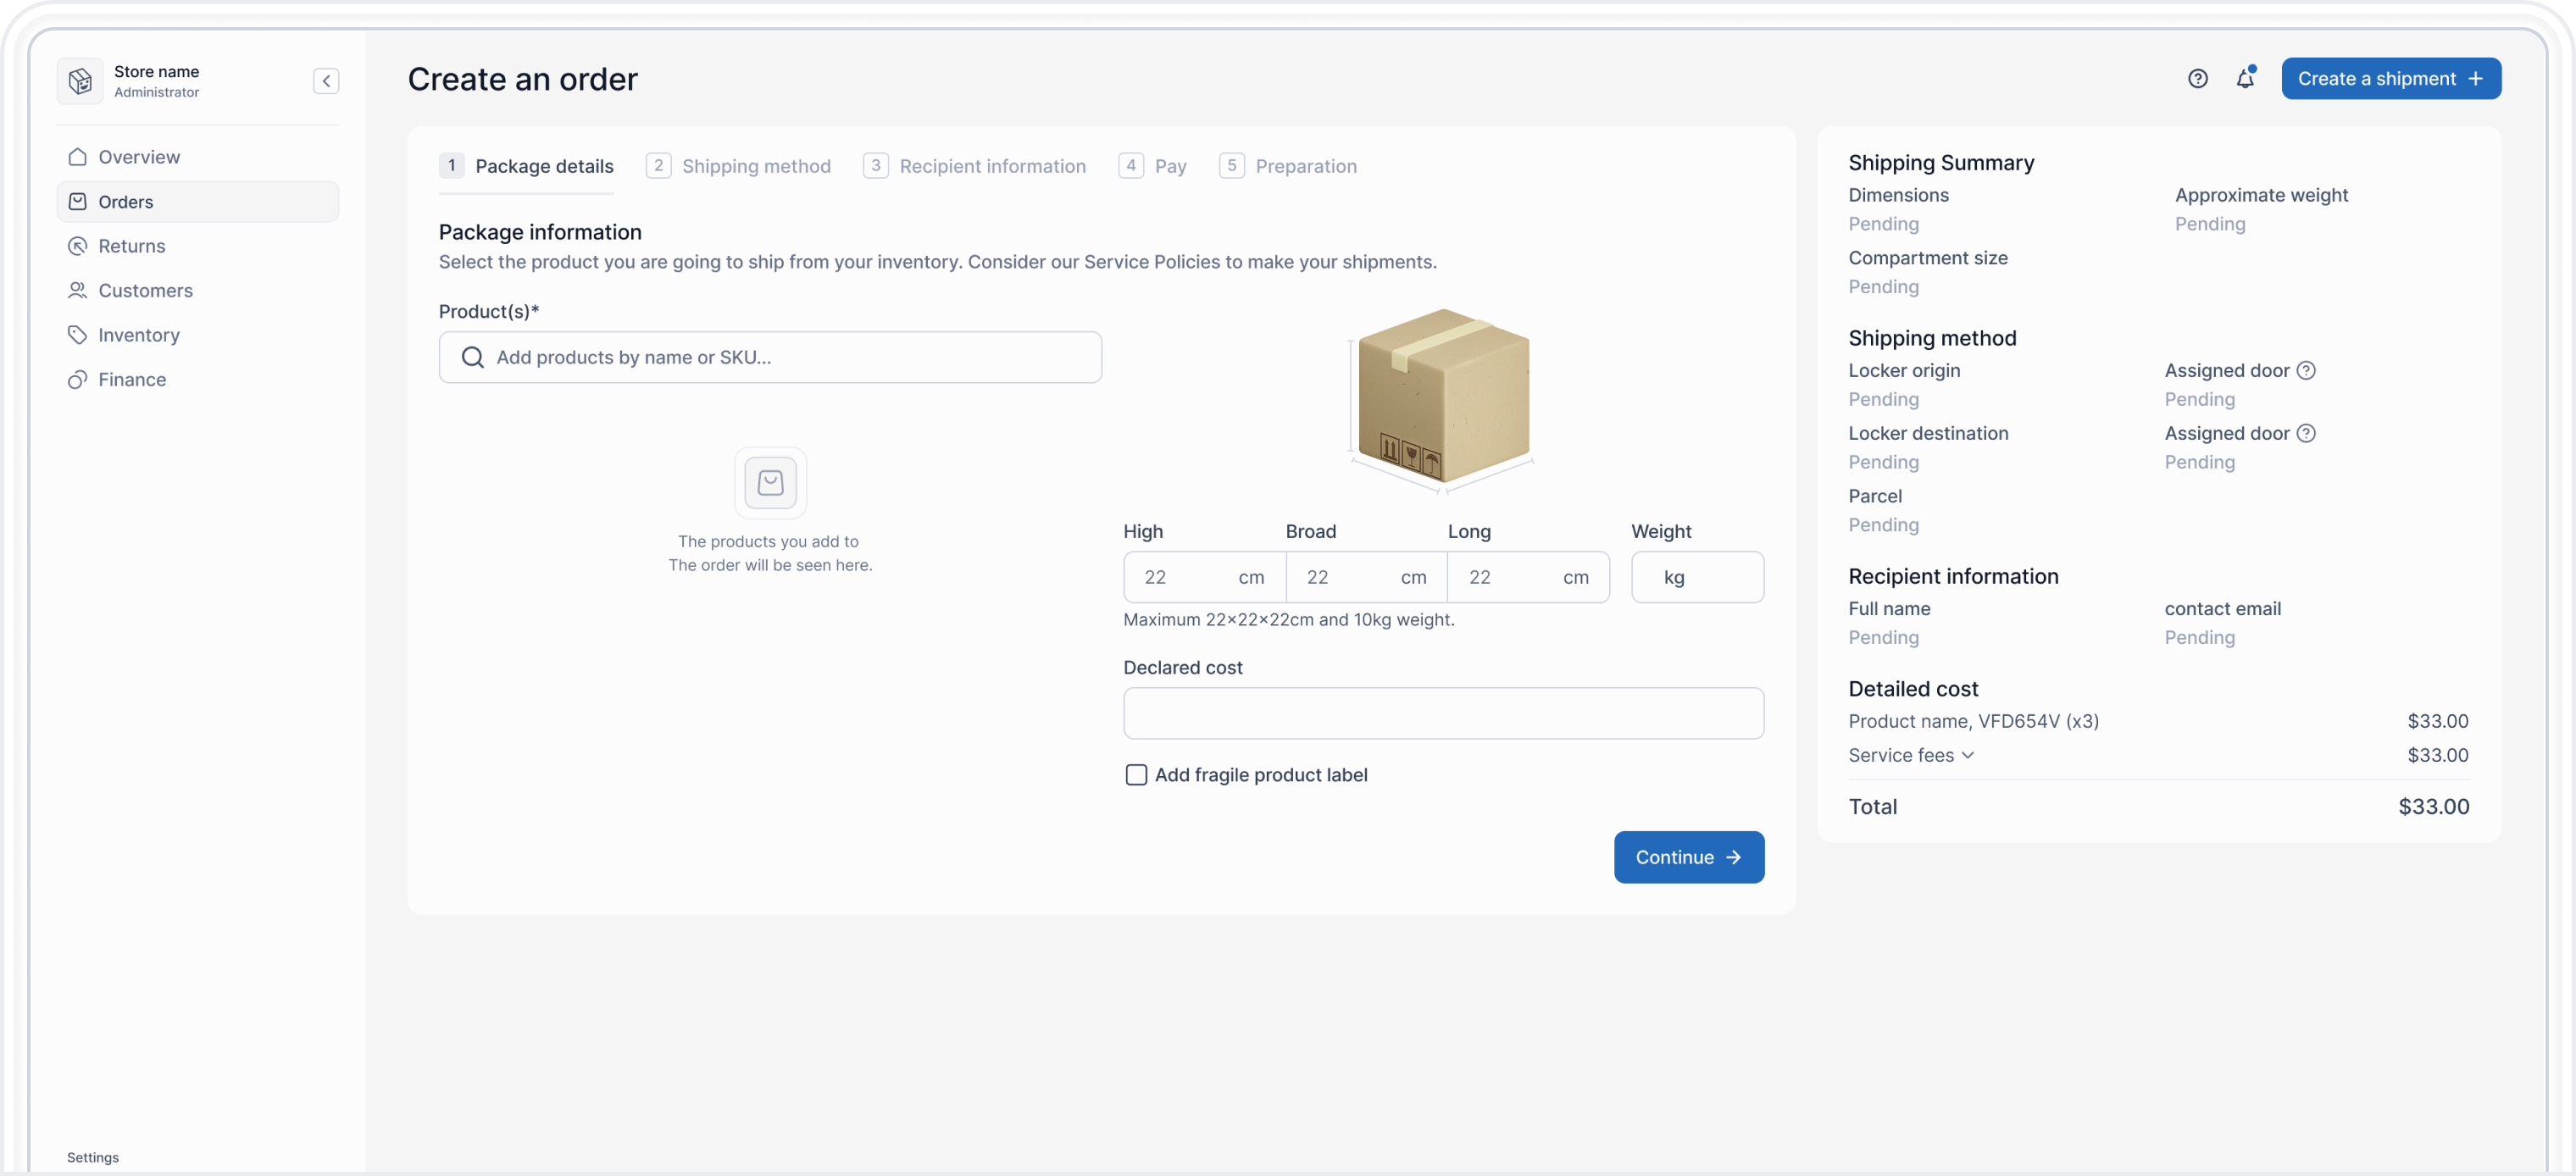Open the help question mark icon
The height and width of the screenshot is (1176, 2576).
pos(2198,78)
